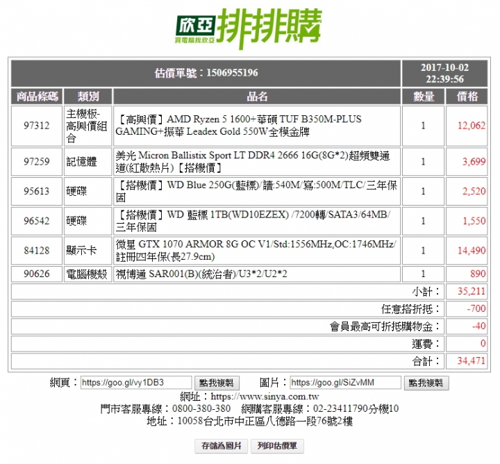Click the 小計 value 35,211
Viewport: 500px width, 464px height.
[x=472, y=292]
